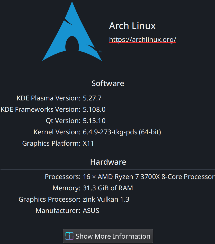The image size is (215, 244).
Task: Select the Qt Version value 5.15.10
Action: pos(94,120)
